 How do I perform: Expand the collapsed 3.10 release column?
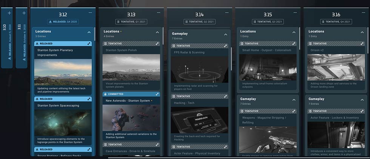pyautogui.click(x=9, y=13)
